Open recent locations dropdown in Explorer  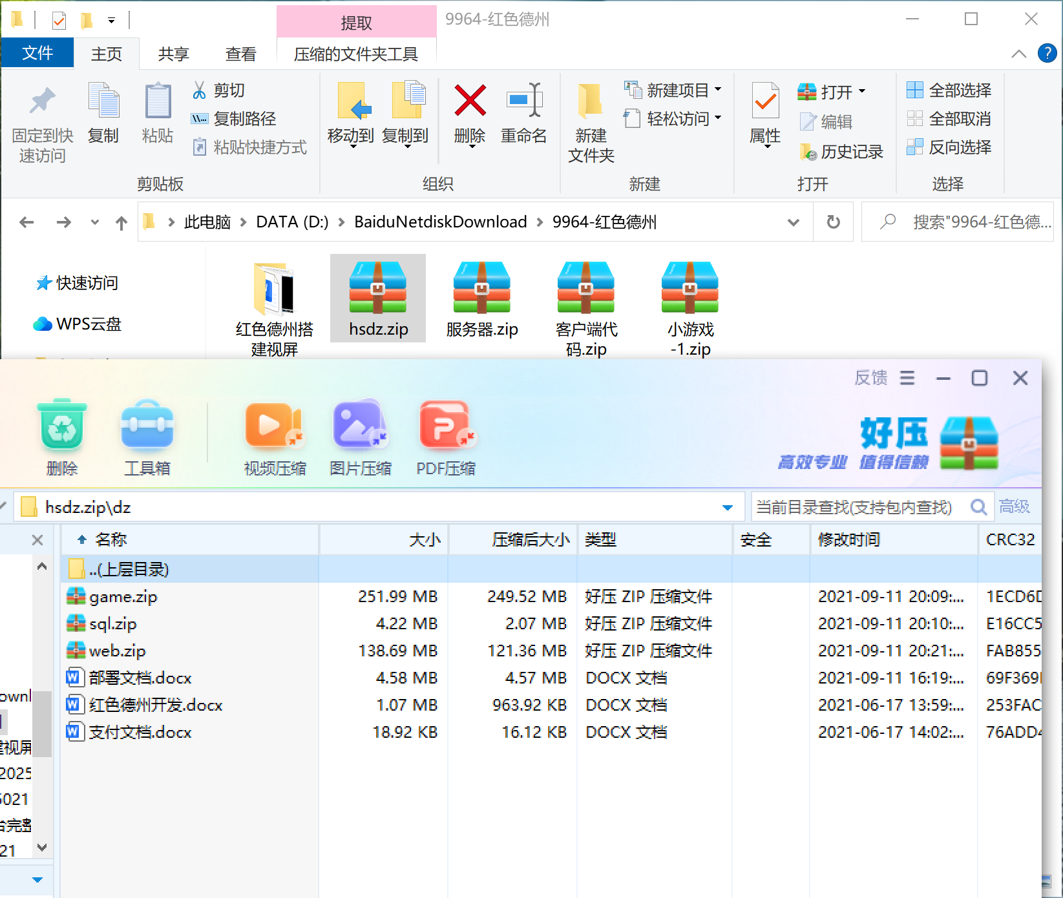click(94, 222)
